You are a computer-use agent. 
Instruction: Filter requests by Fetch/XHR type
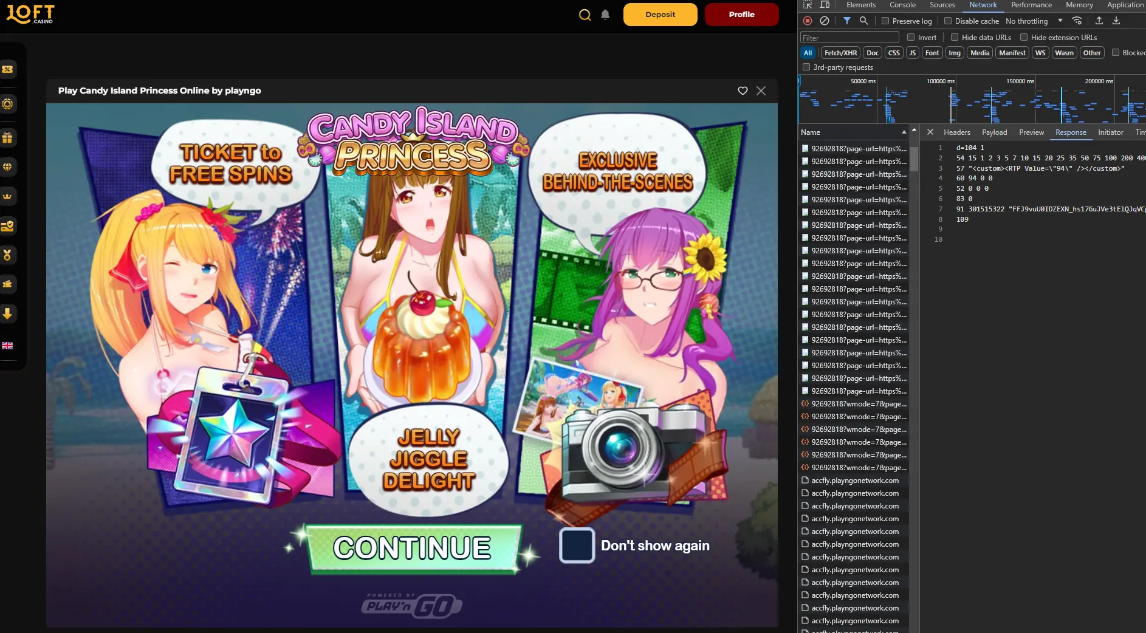pyautogui.click(x=840, y=53)
